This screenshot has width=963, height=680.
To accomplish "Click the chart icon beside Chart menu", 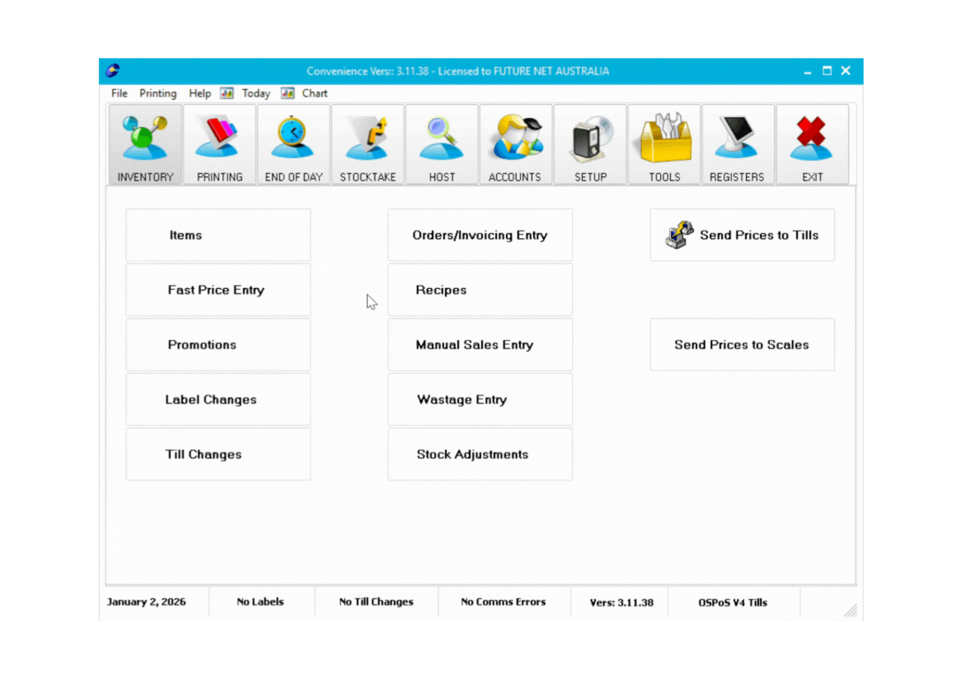I will [x=287, y=93].
